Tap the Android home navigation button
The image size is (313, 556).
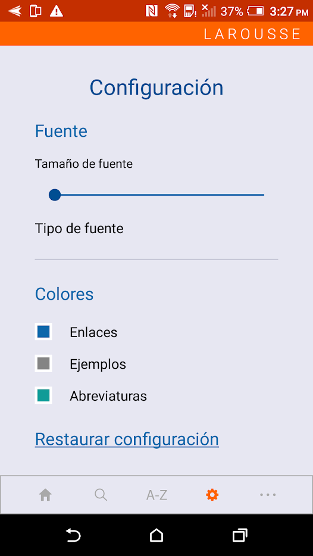pos(156,535)
